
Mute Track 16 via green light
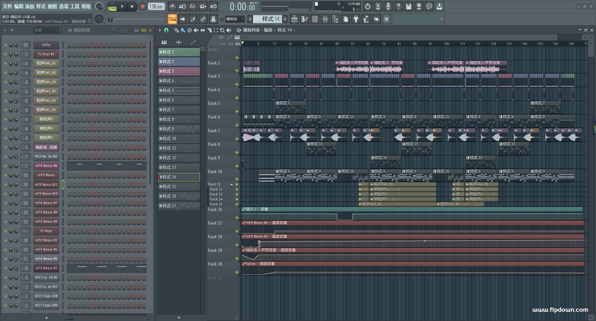click(237, 217)
